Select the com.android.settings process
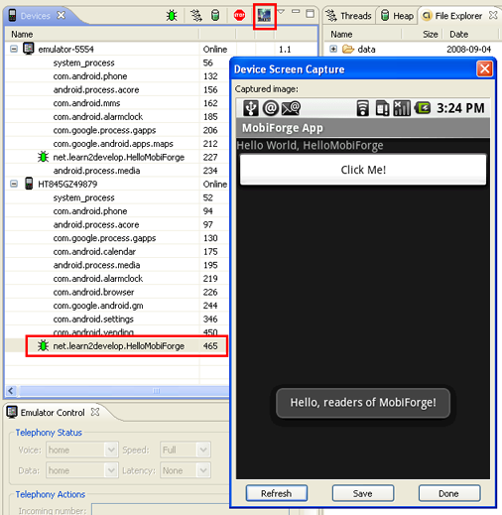This screenshot has width=502, height=515. [x=93, y=320]
